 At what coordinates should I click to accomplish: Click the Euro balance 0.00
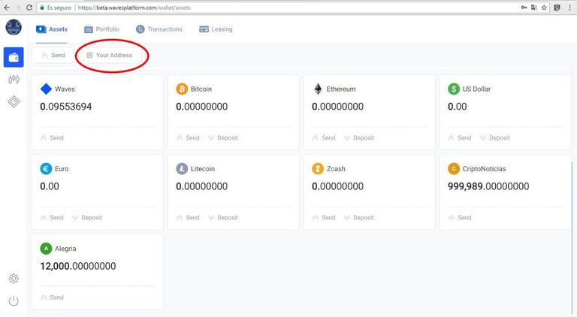[50, 186]
